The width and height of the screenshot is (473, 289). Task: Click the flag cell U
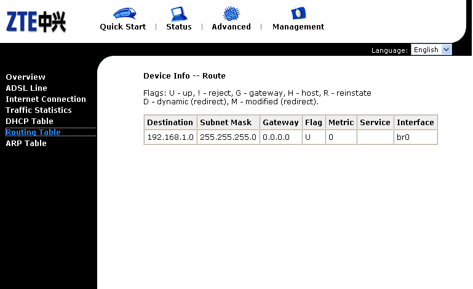tap(314, 137)
